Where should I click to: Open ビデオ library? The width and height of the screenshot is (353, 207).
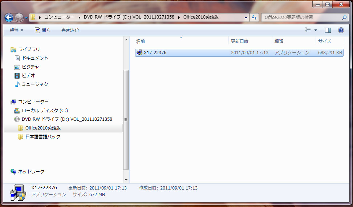click(x=28, y=76)
